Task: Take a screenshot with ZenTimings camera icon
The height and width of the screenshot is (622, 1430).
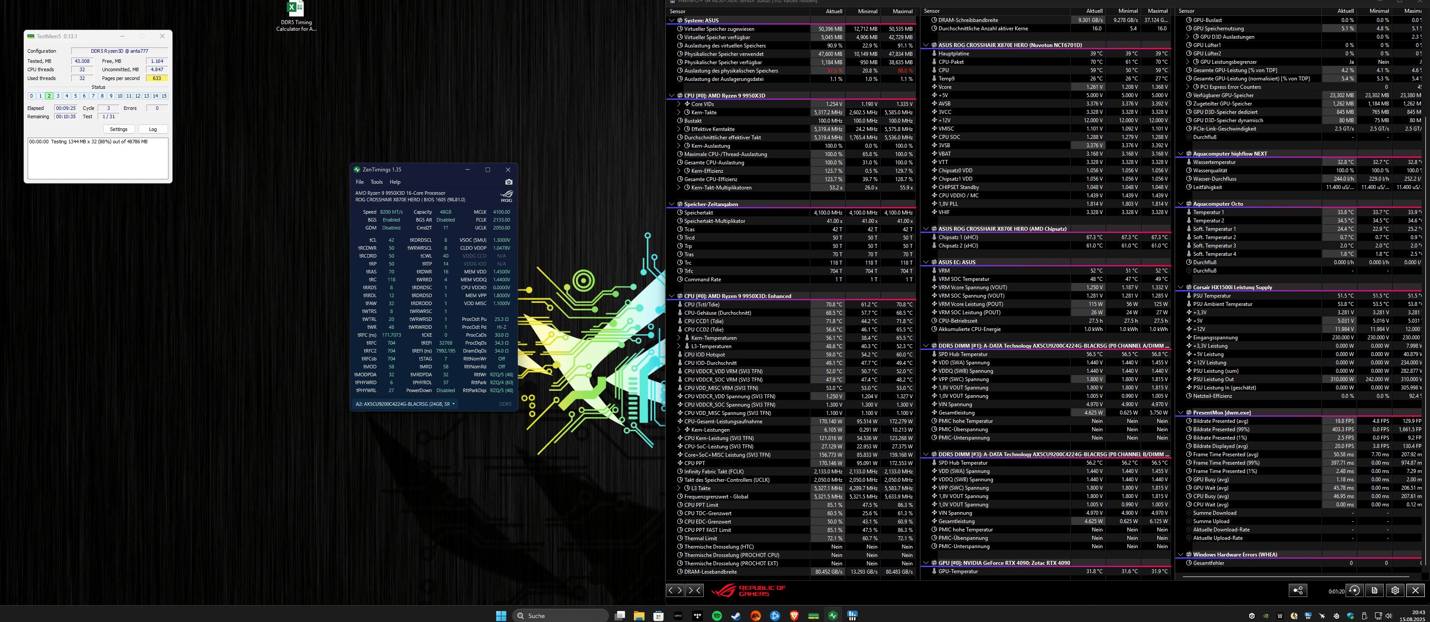Action: pos(508,182)
